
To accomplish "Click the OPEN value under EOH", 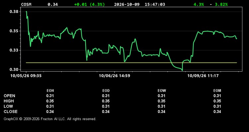I will click(50, 96).
